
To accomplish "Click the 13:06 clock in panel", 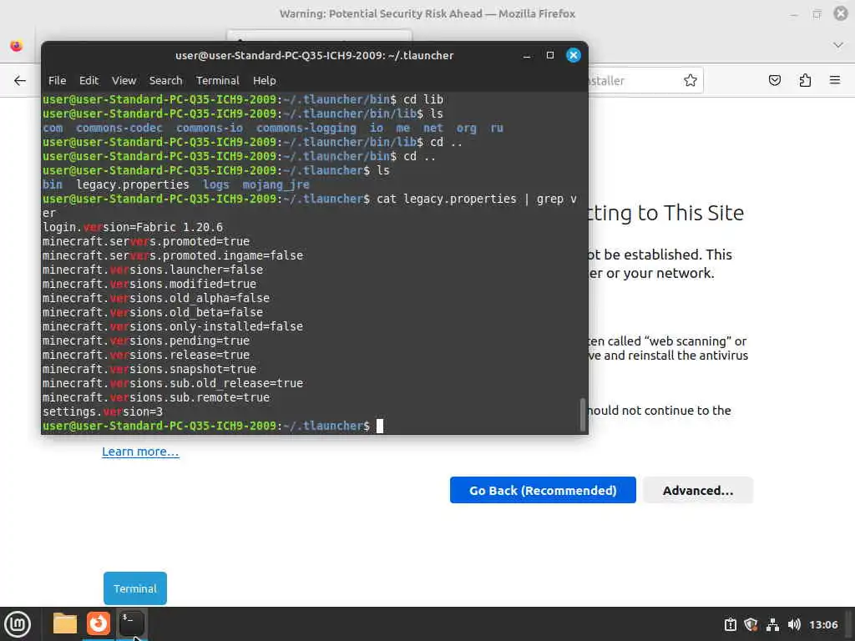I will click(x=823, y=624).
